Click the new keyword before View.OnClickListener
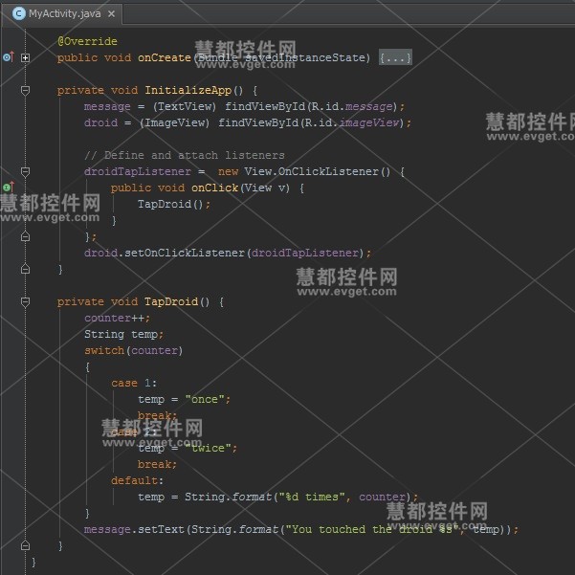This screenshot has height=575, width=575. [228, 171]
